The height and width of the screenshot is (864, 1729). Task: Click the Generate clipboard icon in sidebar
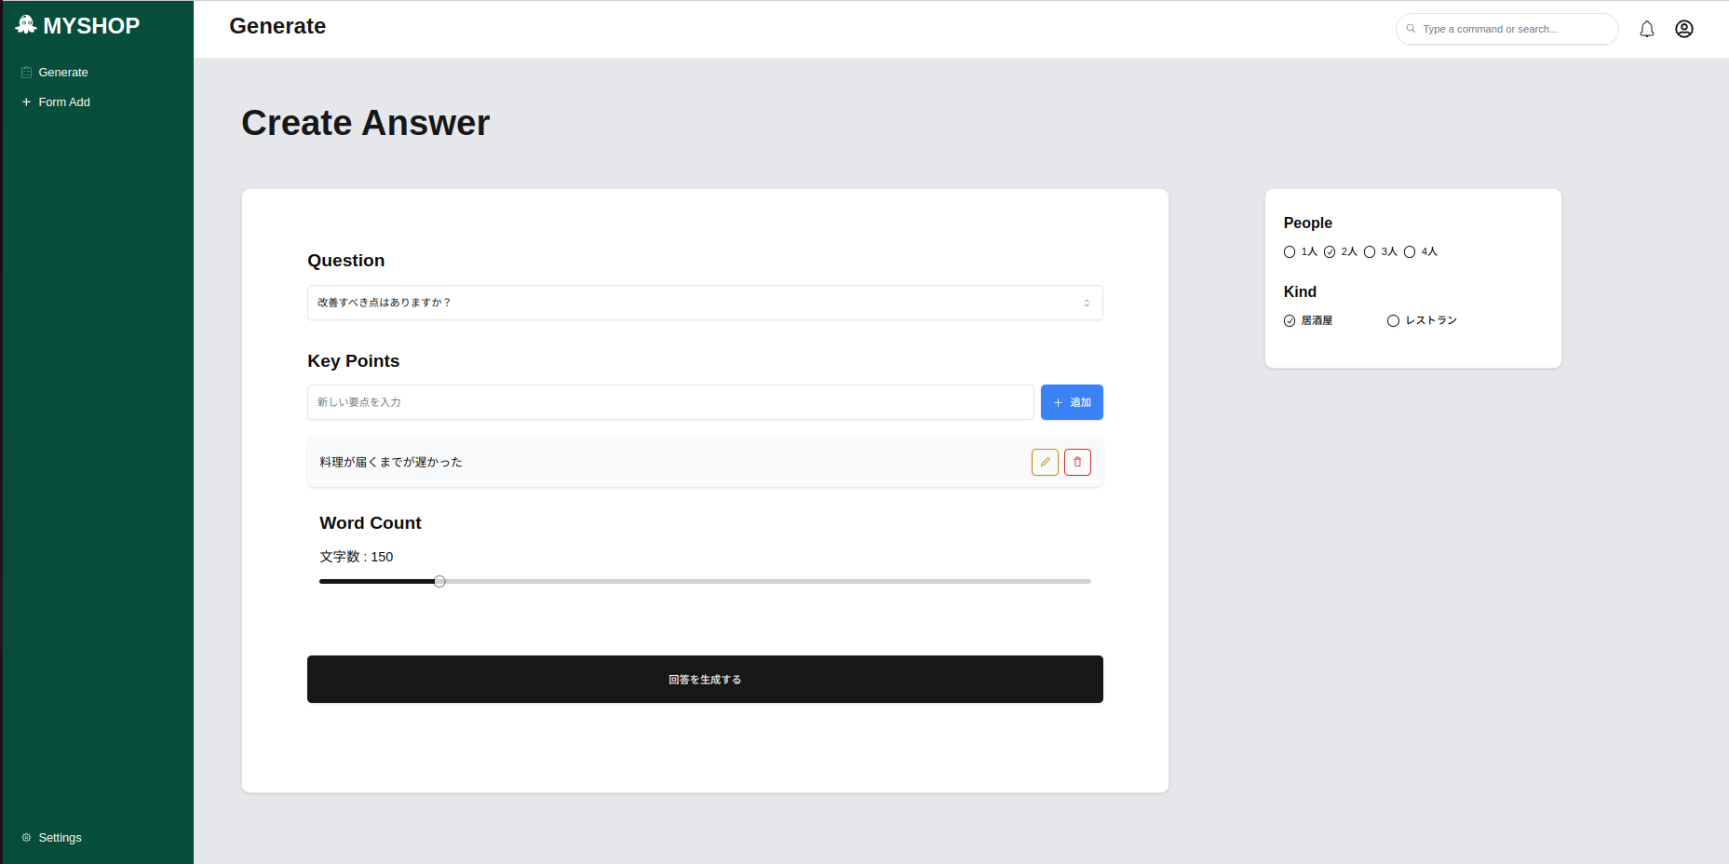click(26, 72)
